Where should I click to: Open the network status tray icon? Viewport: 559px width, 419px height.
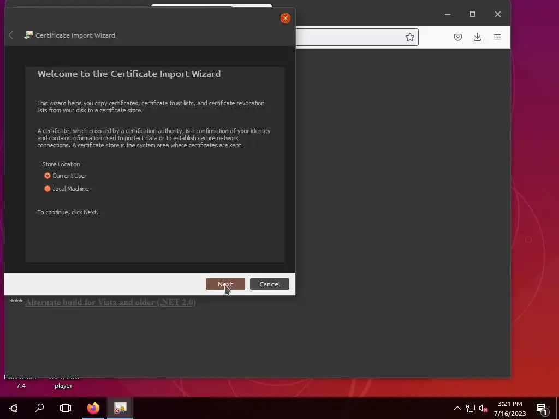pyautogui.click(x=471, y=408)
